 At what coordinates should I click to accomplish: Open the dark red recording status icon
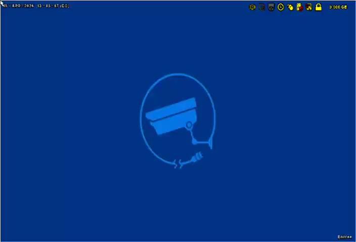point(308,7)
